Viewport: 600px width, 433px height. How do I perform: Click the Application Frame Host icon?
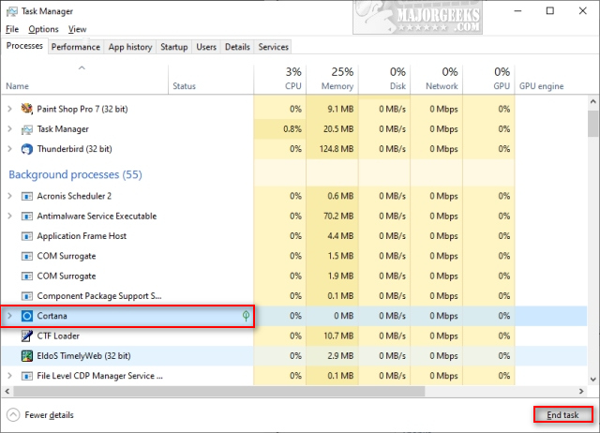click(x=27, y=236)
